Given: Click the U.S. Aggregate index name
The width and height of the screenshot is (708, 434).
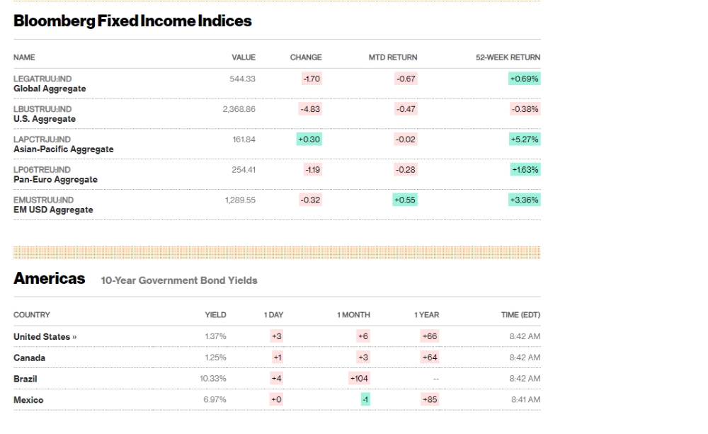Looking at the screenshot, I should point(45,119).
